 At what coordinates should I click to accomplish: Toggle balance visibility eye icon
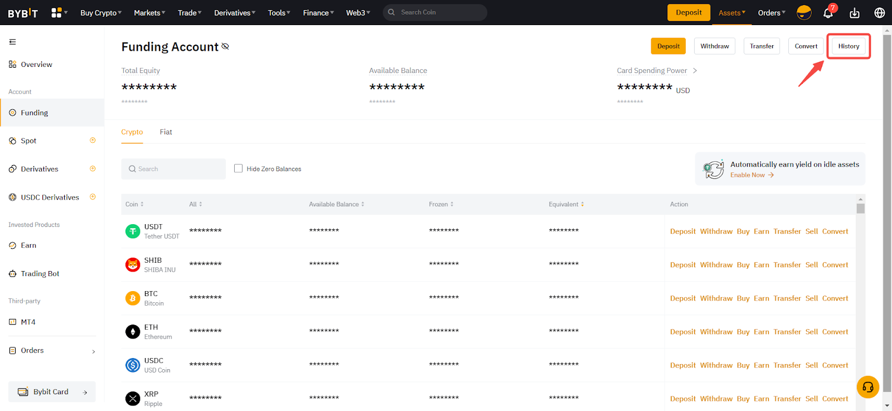(x=225, y=46)
